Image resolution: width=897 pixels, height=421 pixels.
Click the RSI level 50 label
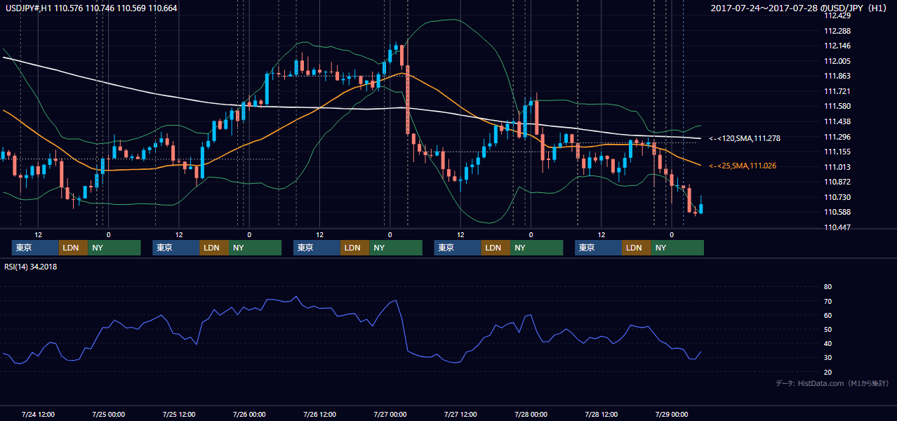(x=828, y=329)
